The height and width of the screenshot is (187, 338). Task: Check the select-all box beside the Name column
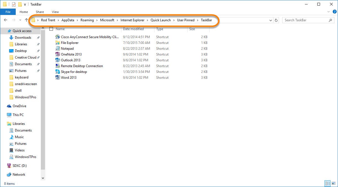point(51,29)
